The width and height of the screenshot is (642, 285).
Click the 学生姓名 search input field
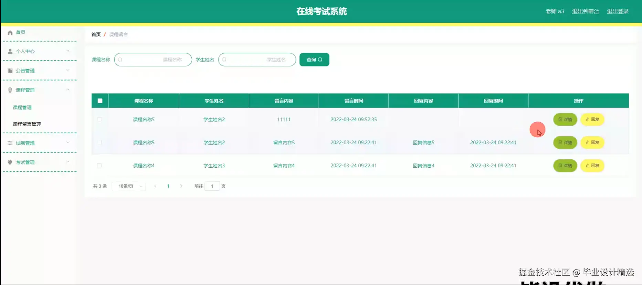tap(257, 60)
